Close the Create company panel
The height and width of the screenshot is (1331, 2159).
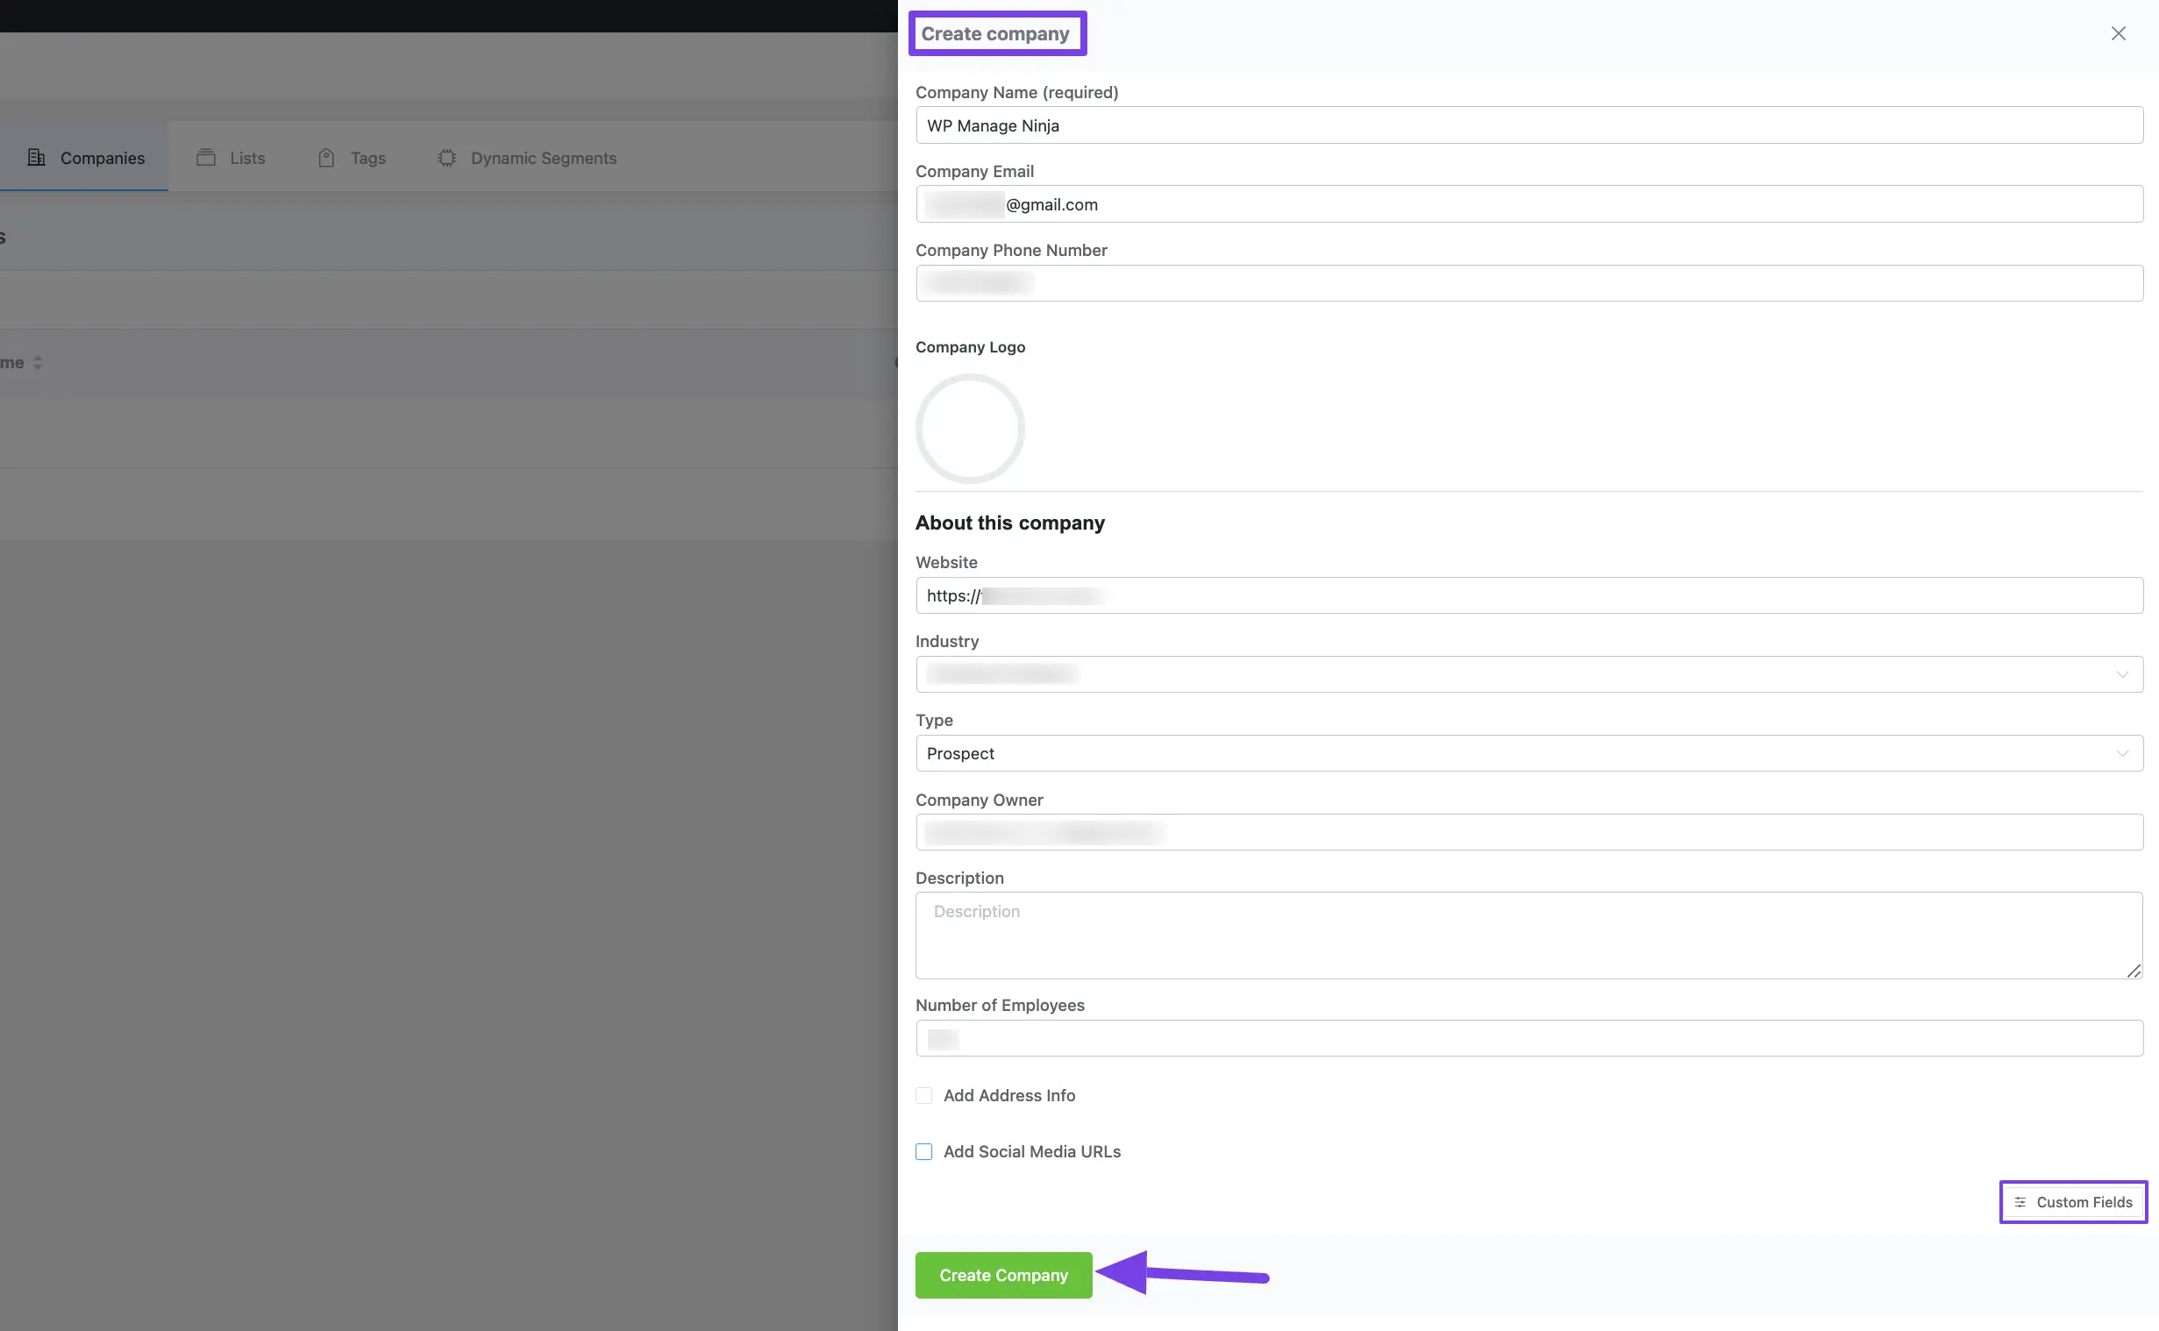2118,33
